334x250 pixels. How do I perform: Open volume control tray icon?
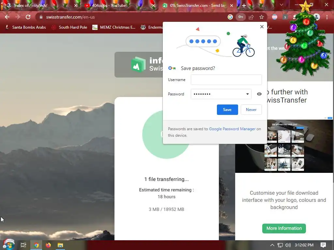[x=288, y=245]
